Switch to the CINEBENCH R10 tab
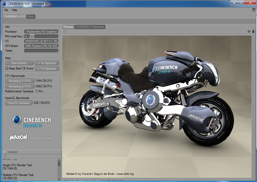257x182 pixels. coord(15,17)
